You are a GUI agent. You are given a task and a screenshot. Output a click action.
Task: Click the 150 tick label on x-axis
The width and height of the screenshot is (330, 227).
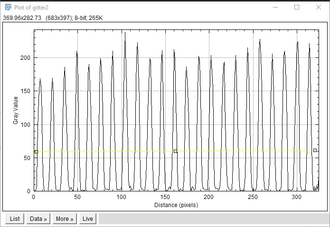tap(165, 197)
